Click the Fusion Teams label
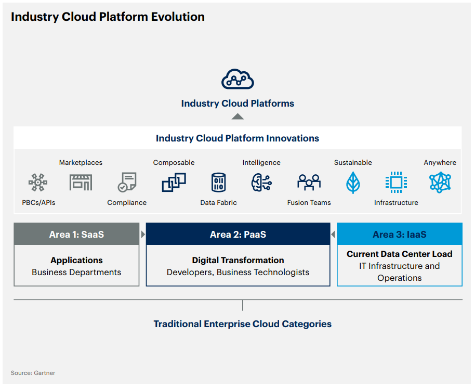The image size is (475, 388). click(309, 202)
